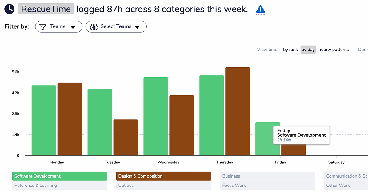Expand the Select Teams dropdown arrow
This screenshot has height=192, width=368.
point(137,27)
